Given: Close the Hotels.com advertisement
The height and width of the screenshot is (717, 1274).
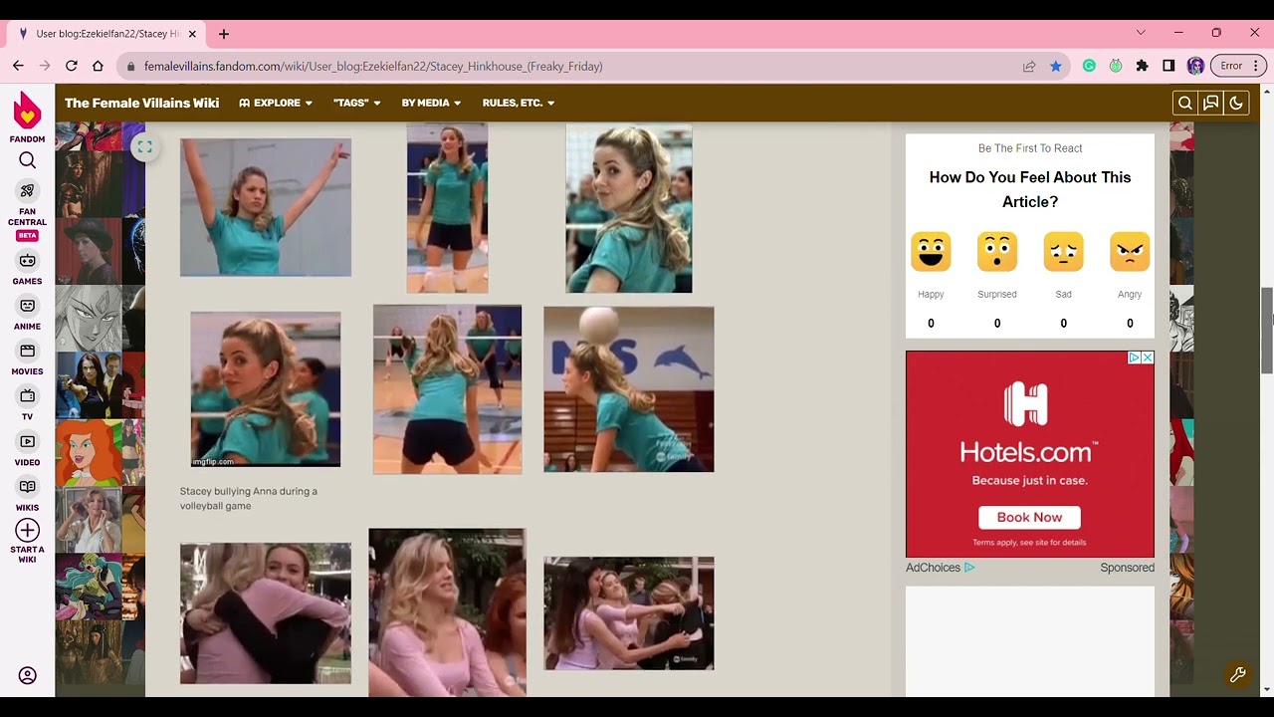Looking at the screenshot, I should [x=1148, y=358].
